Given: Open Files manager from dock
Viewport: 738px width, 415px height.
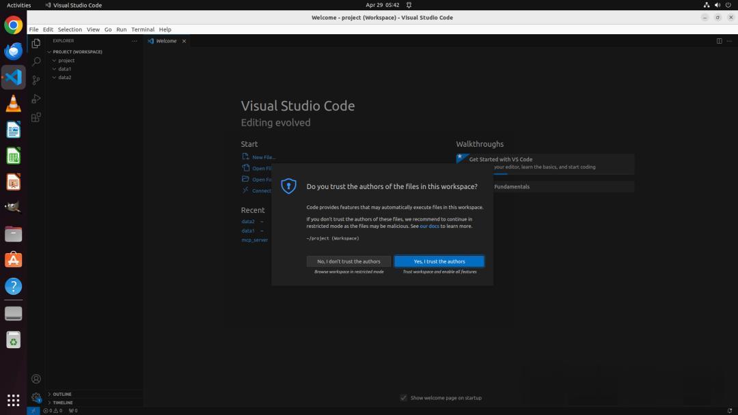Looking at the screenshot, I should [x=13, y=233].
